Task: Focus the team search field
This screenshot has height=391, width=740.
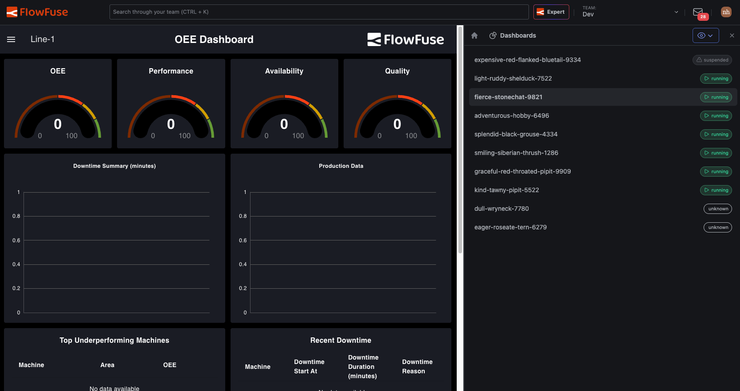Action: [x=319, y=12]
